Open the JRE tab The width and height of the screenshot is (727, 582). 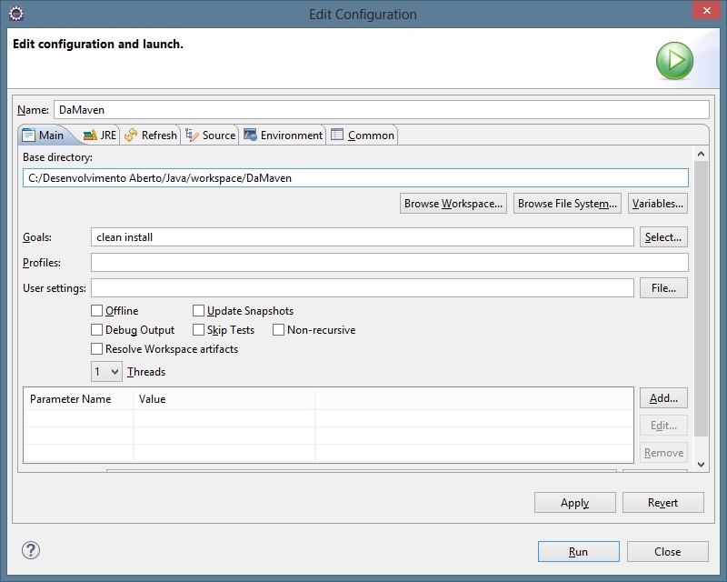point(99,135)
